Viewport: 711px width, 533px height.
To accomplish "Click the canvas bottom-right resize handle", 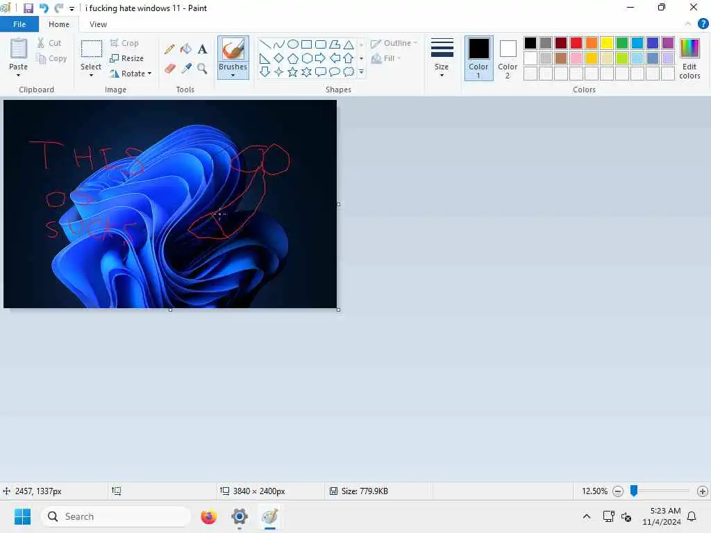I will tap(338, 310).
